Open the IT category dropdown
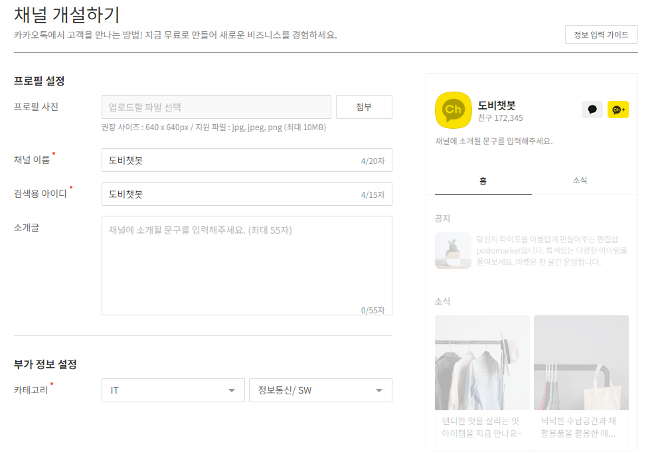The height and width of the screenshot is (464, 664). [x=173, y=390]
